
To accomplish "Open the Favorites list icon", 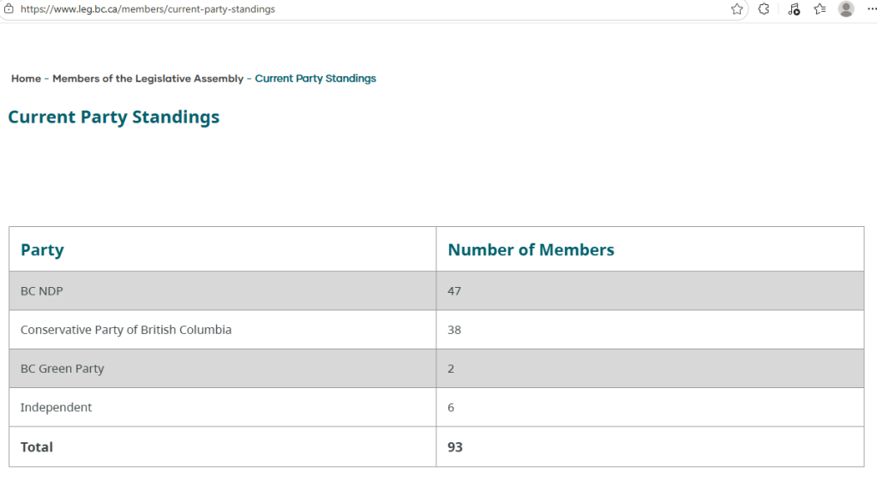I will (820, 9).
